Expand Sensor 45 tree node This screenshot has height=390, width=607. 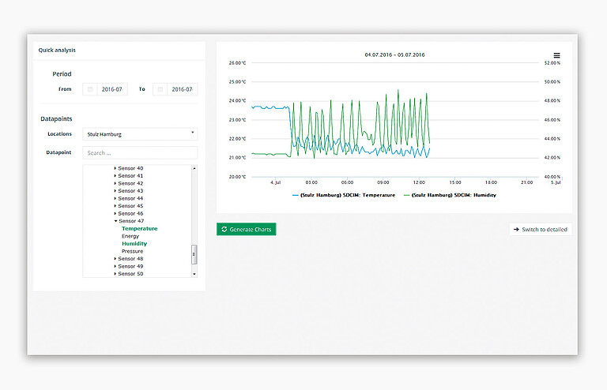coord(115,205)
